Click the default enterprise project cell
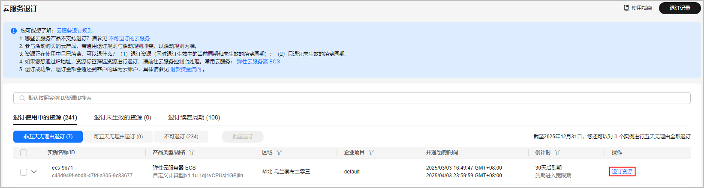The height and width of the screenshot is (188, 704). (352, 172)
